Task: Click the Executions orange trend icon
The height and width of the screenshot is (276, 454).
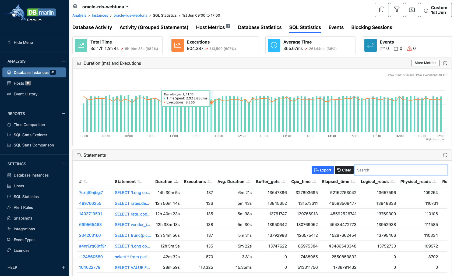Action: pyautogui.click(x=177, y=45)
